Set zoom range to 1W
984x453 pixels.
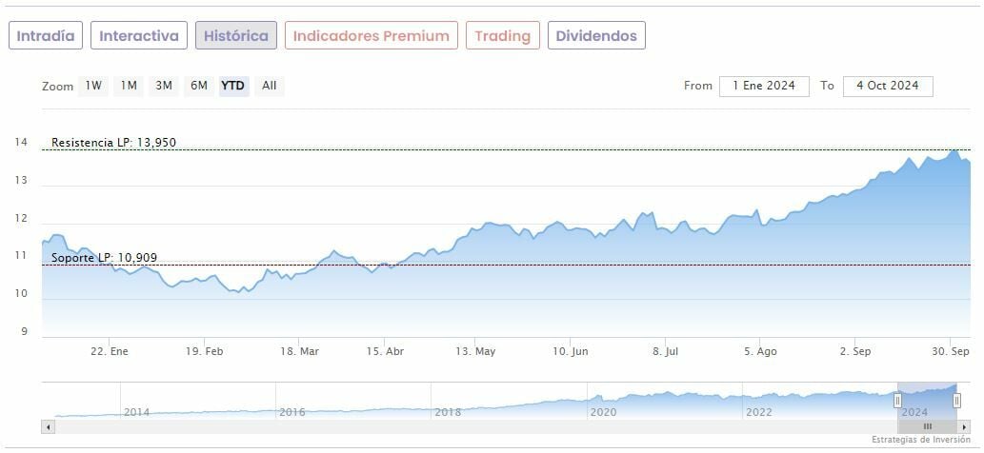tap(93, 86)
